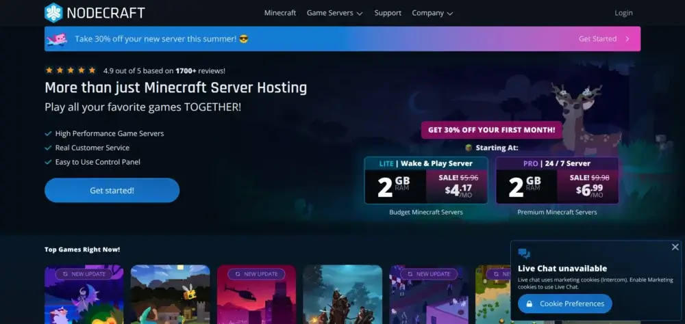Open the first game card with moon character
The width and height of the screenshot is (685, 324).
click(84, 295)
